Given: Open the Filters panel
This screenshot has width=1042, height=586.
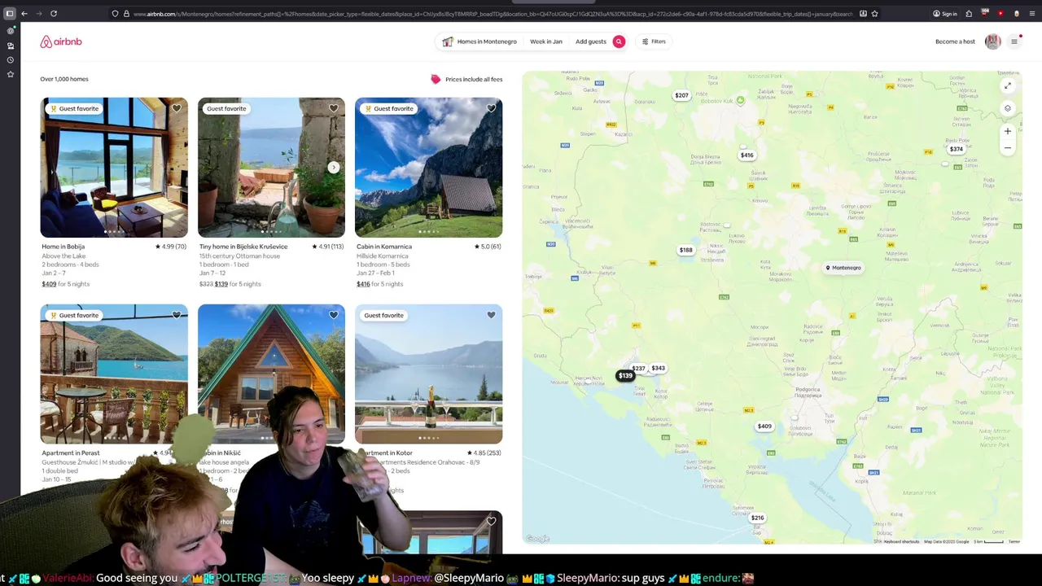Looking at the screenshot, I should [x=654, y=42].
